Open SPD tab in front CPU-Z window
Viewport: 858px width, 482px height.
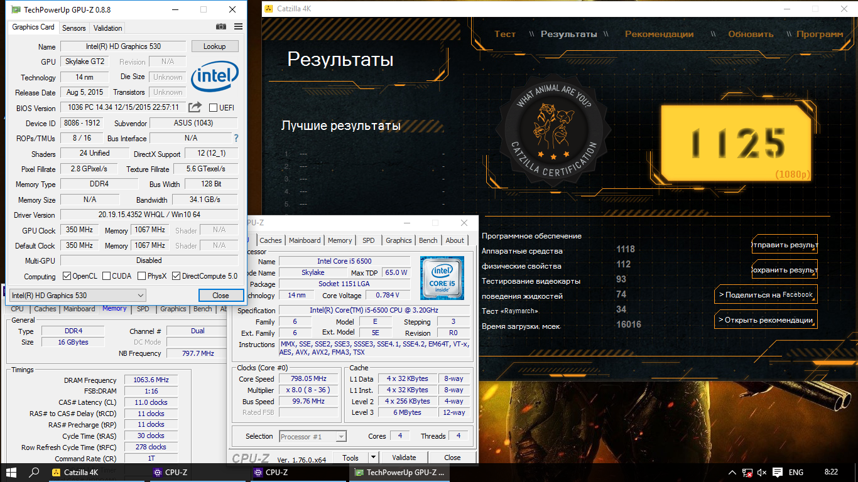click(369, 240)
